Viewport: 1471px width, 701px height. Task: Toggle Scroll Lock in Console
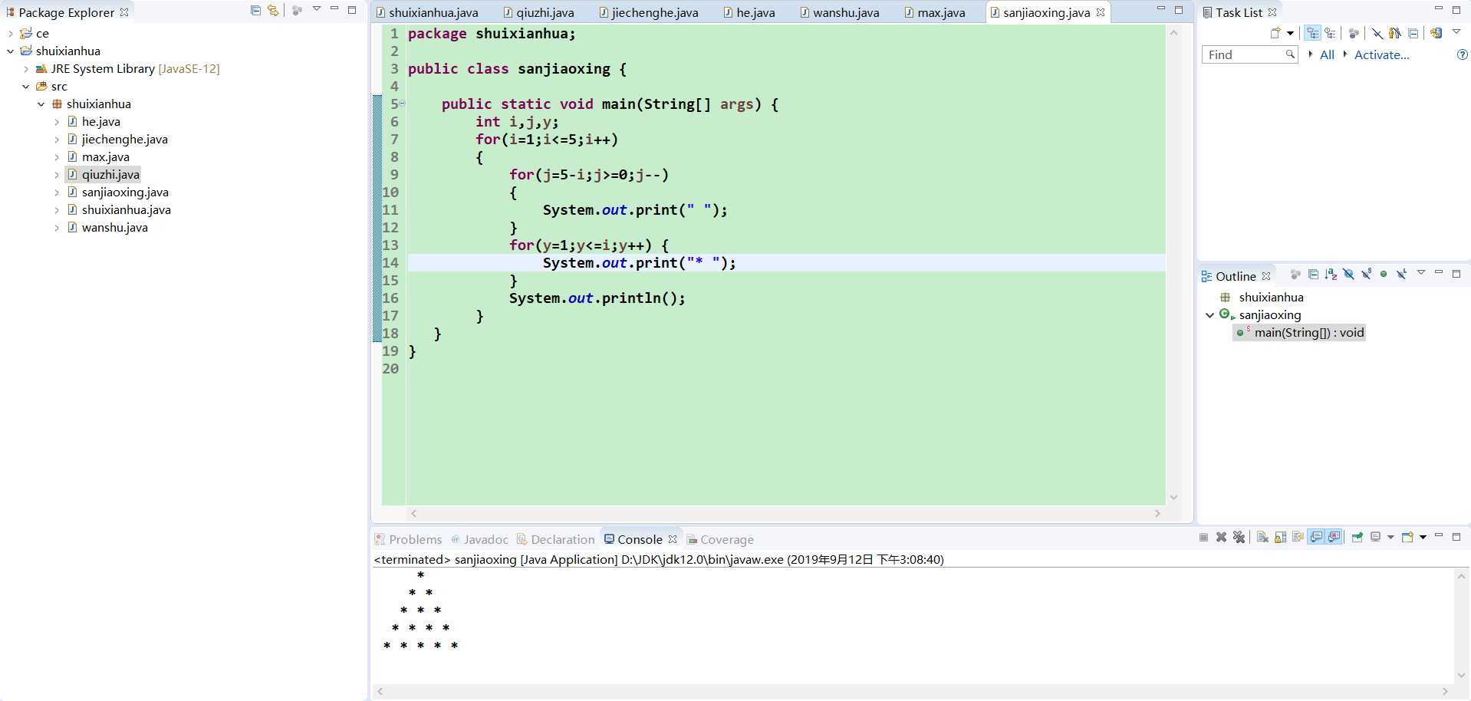1280,538
